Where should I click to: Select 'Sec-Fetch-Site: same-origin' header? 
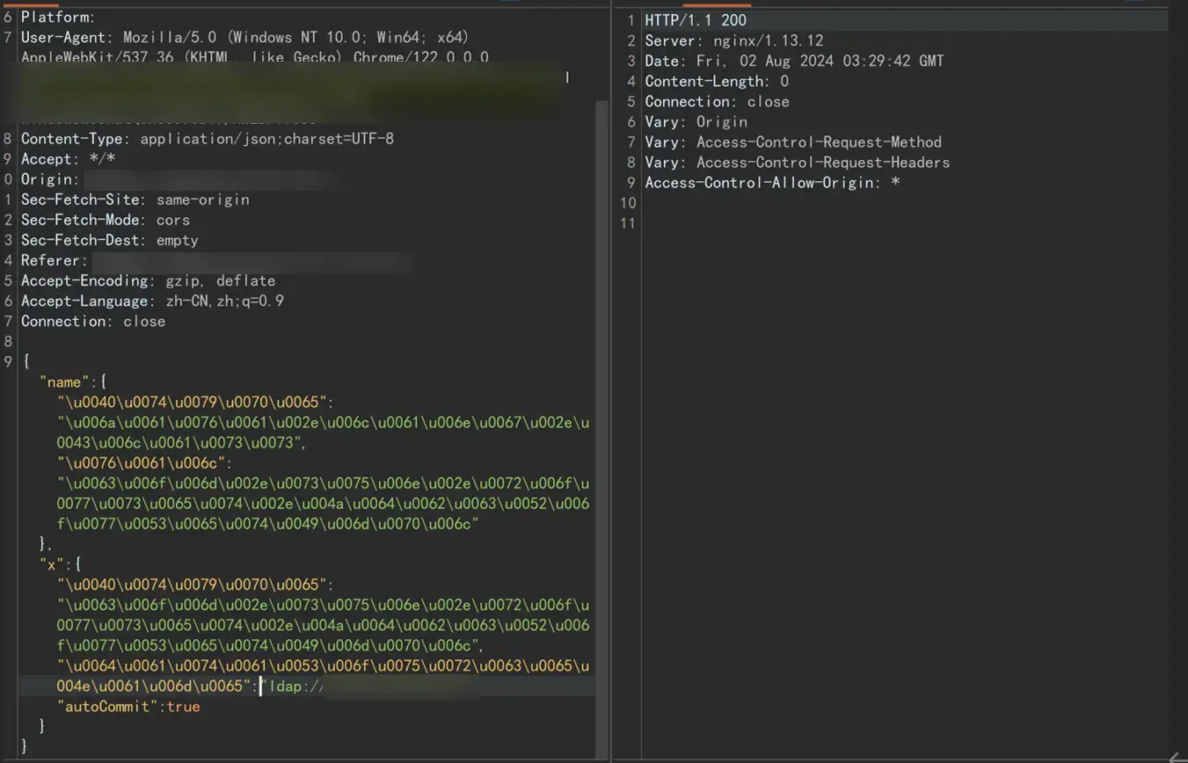(135, 200)
